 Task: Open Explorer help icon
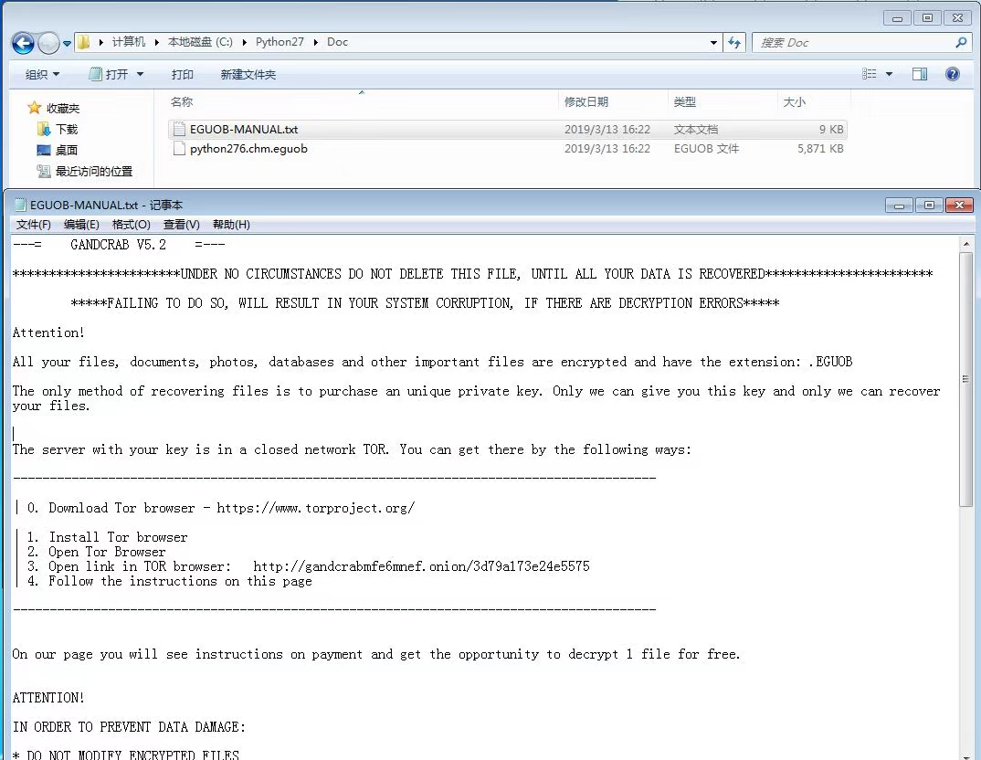(952, 74)
